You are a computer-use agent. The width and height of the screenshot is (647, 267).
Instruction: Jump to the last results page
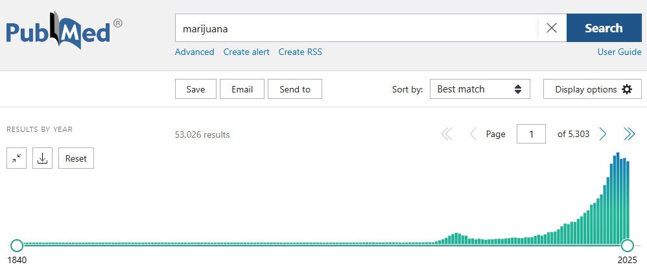coord(629,134)
